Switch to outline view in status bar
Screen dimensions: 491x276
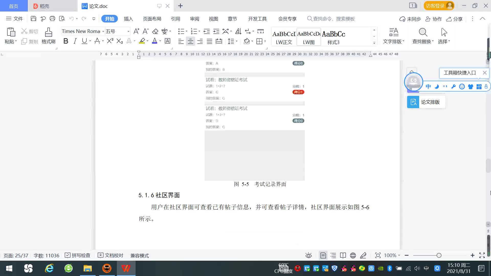pos(333,255)
